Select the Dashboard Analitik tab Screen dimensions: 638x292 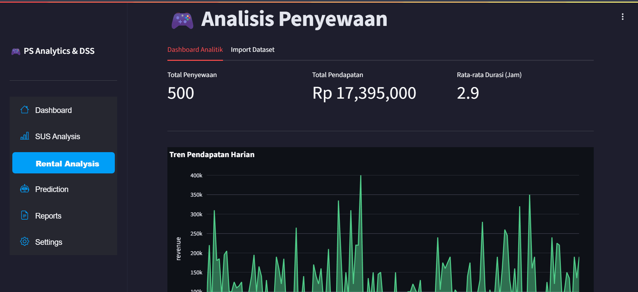tap(195, 49)
